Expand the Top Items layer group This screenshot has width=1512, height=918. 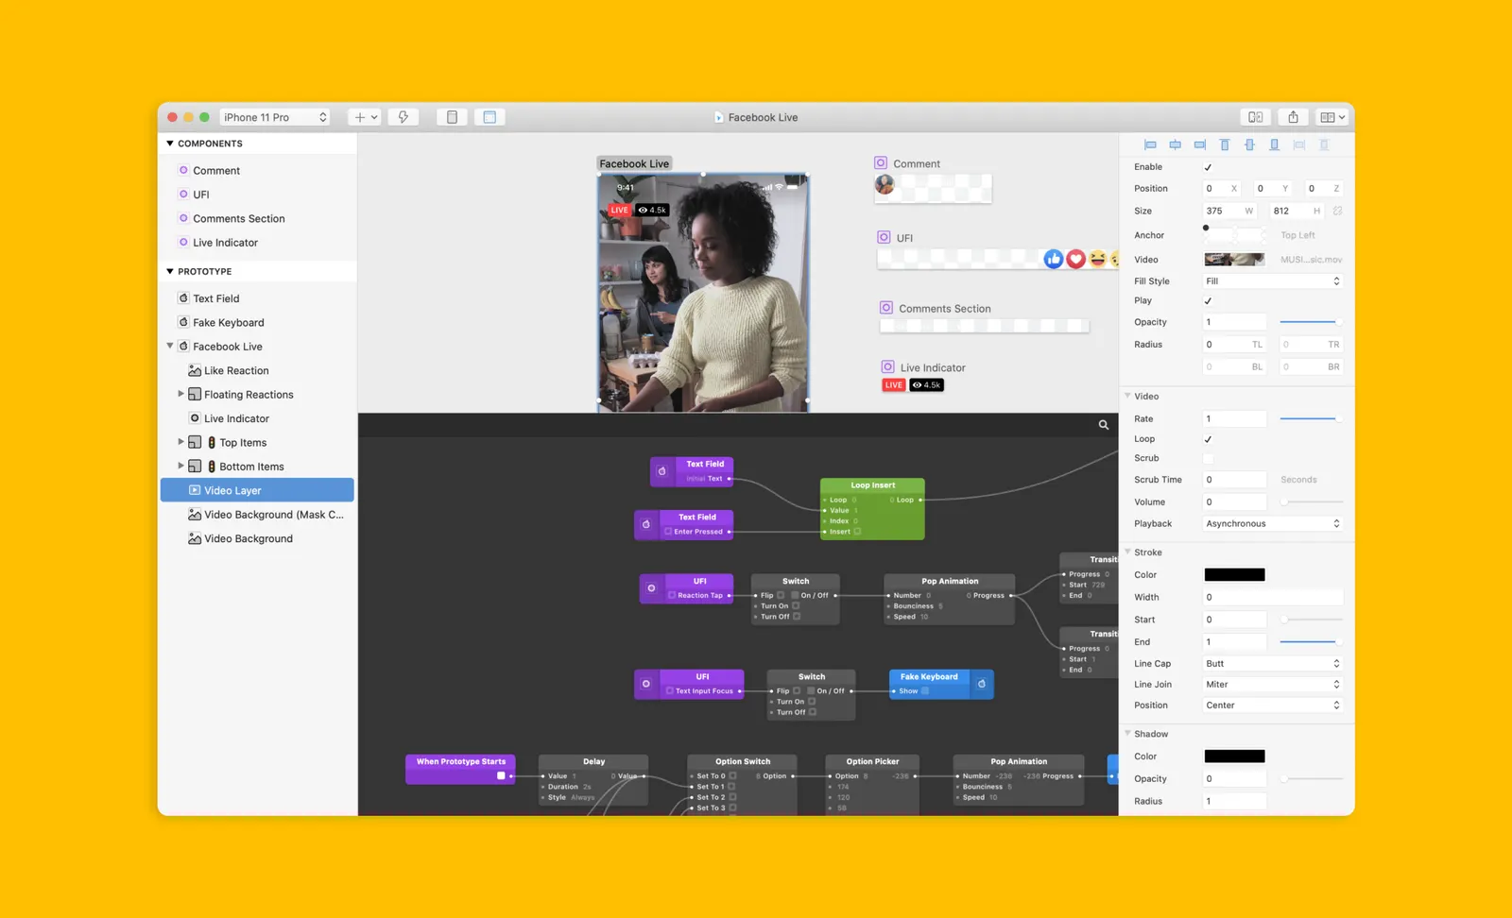[180, 442]
